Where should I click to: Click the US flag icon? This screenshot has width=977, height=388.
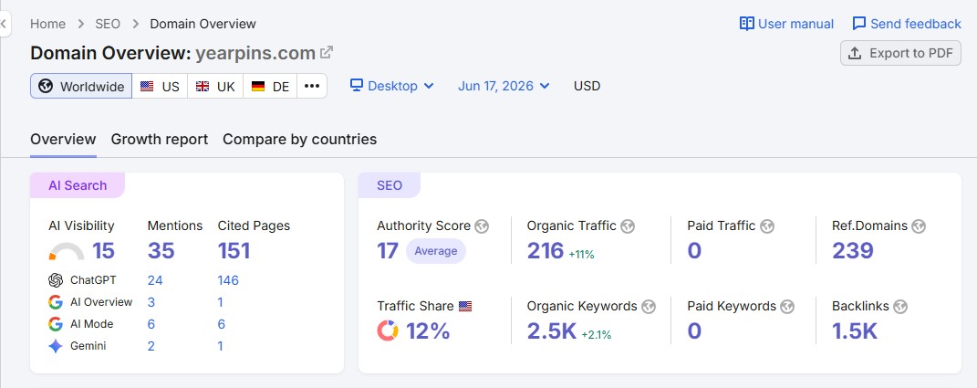pyautogui.click(x=147, y=86)
